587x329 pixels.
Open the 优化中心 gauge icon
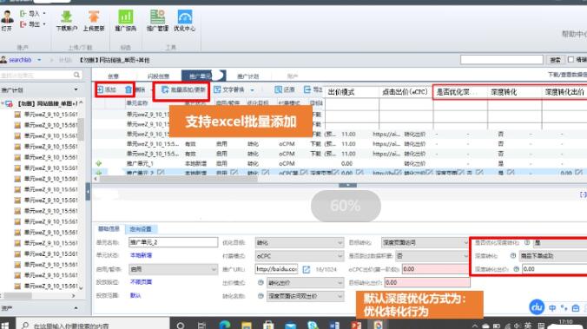point(184,16)
